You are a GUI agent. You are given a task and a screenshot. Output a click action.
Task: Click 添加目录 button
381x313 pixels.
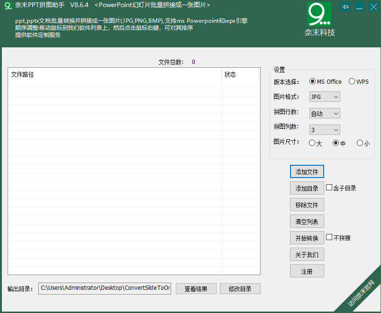(307, 188)
